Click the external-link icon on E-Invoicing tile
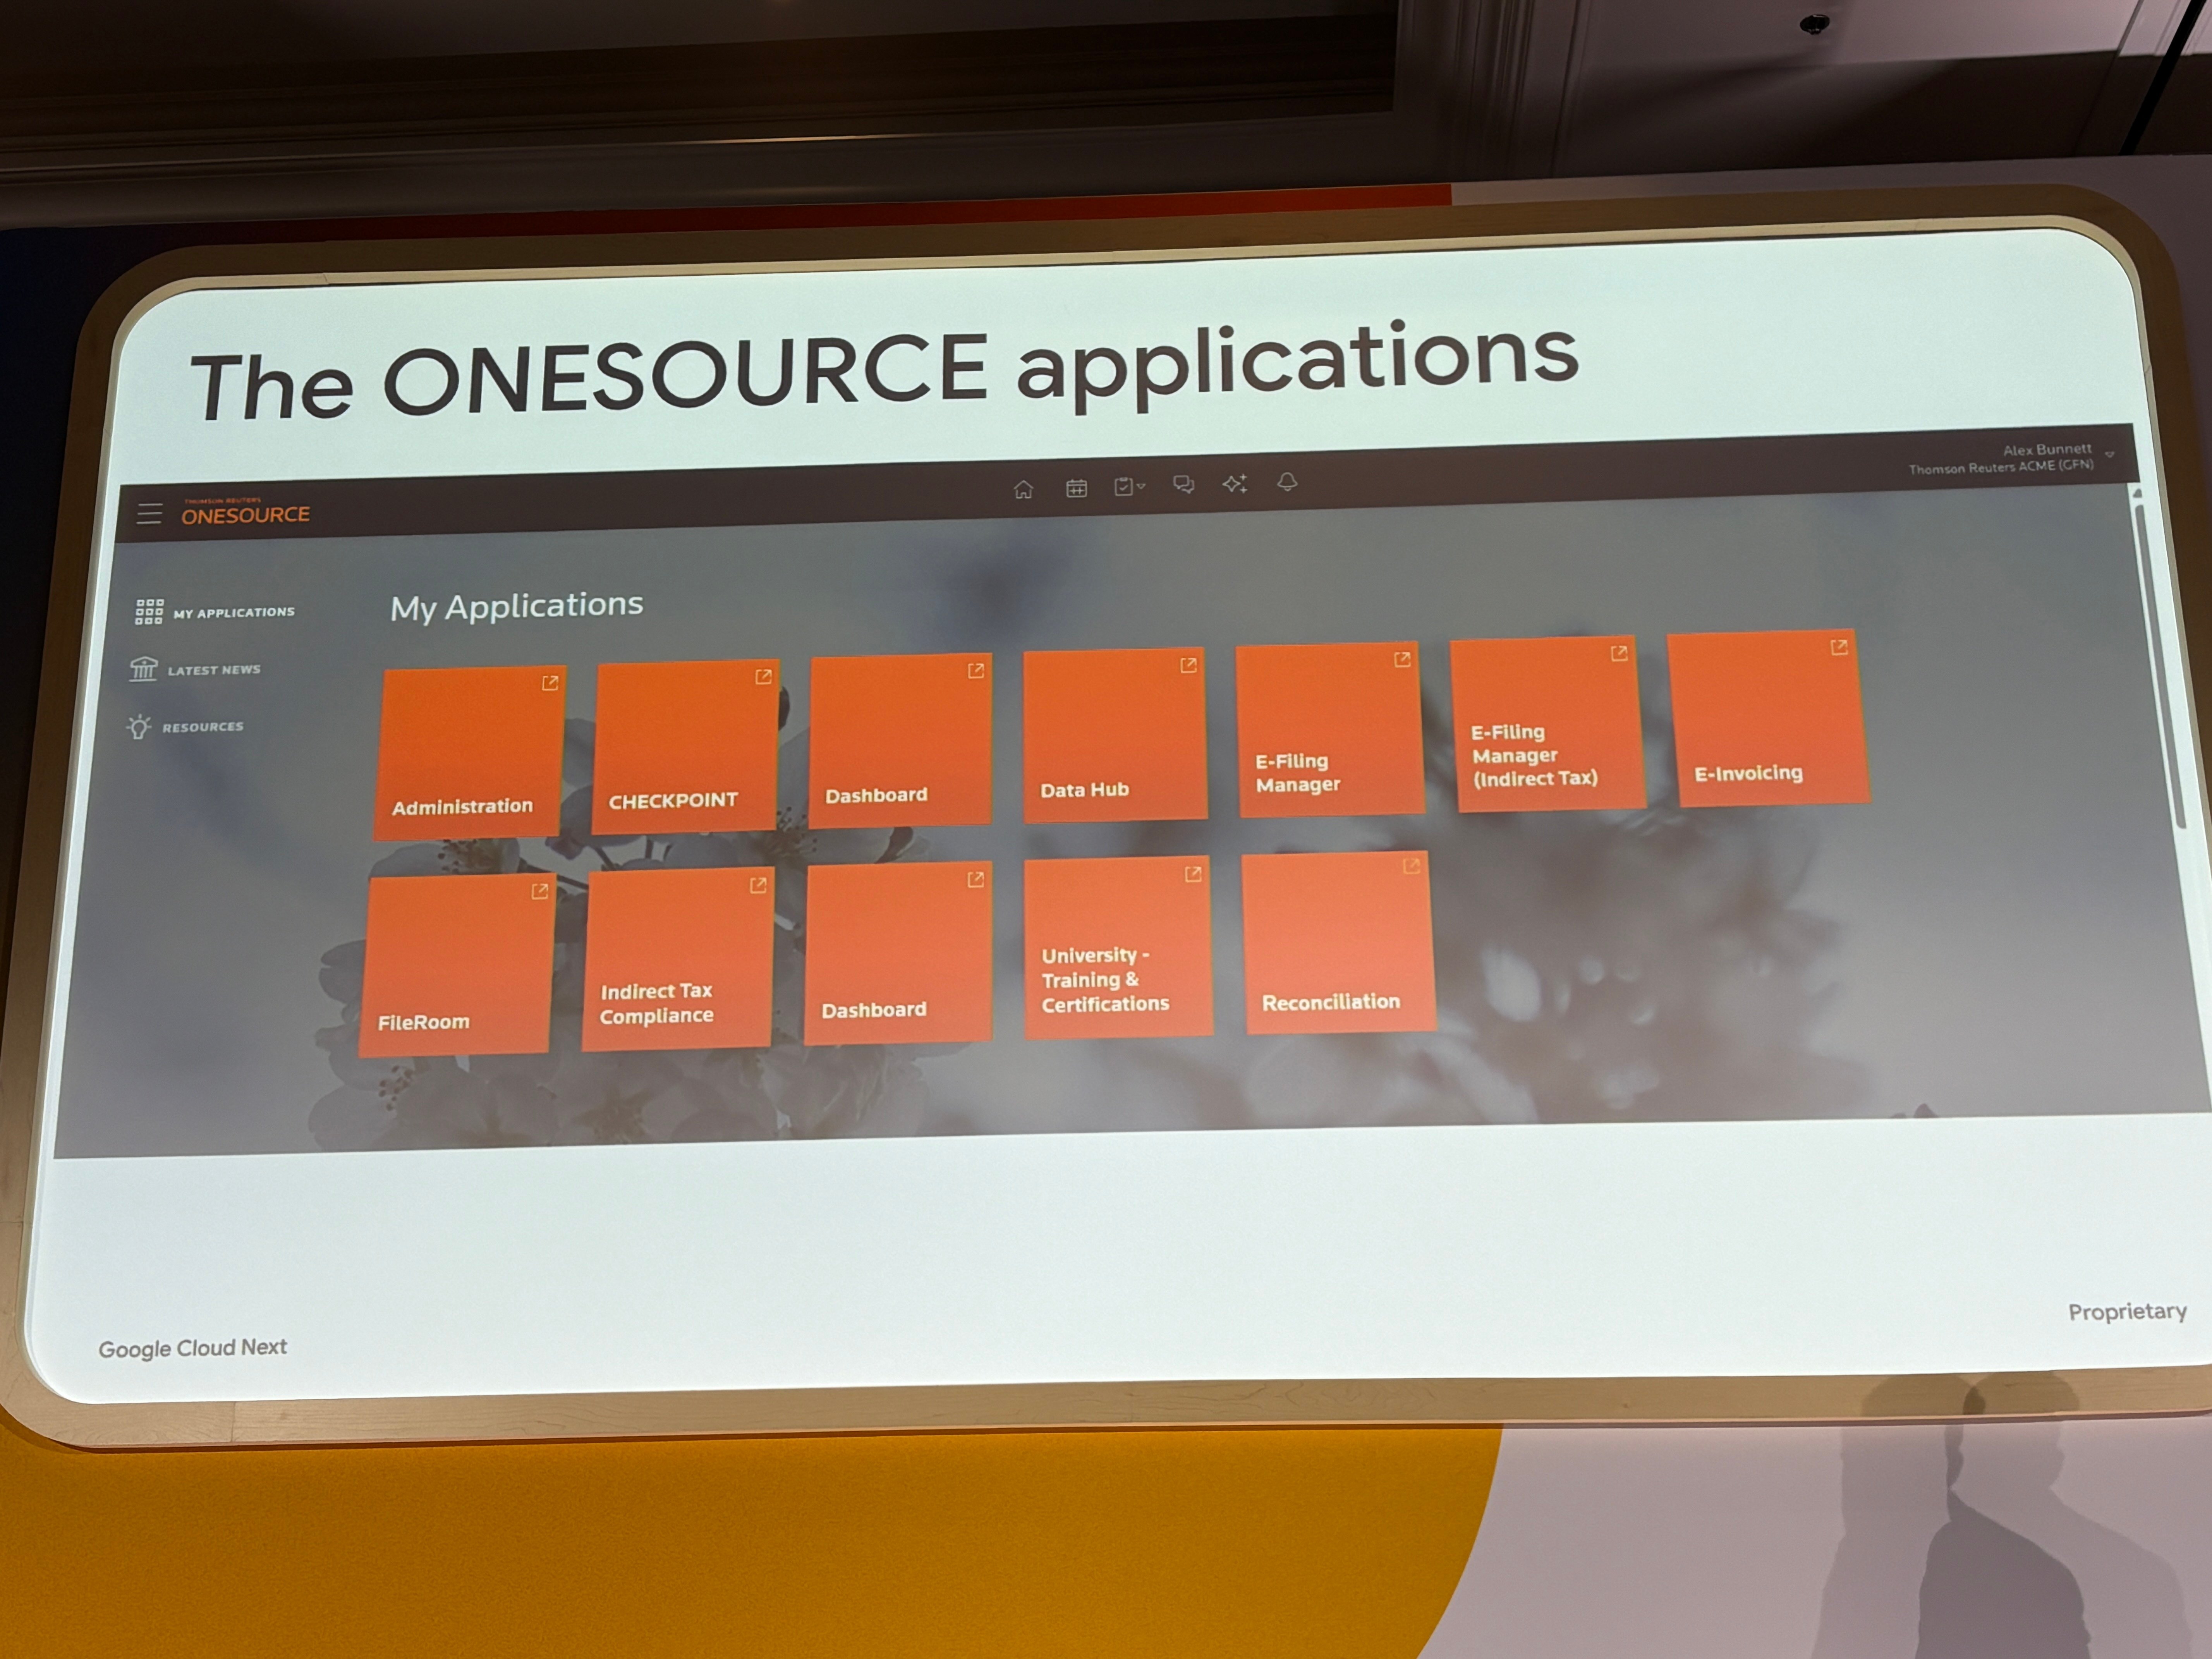 pos(1839,647)
